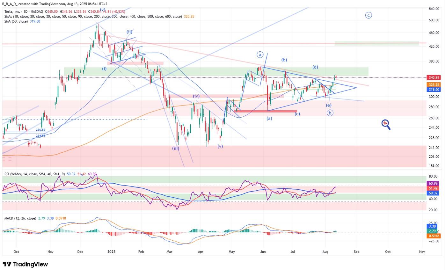
Task: Click the 213.00 price scale value
Action: tap(434, 148)
